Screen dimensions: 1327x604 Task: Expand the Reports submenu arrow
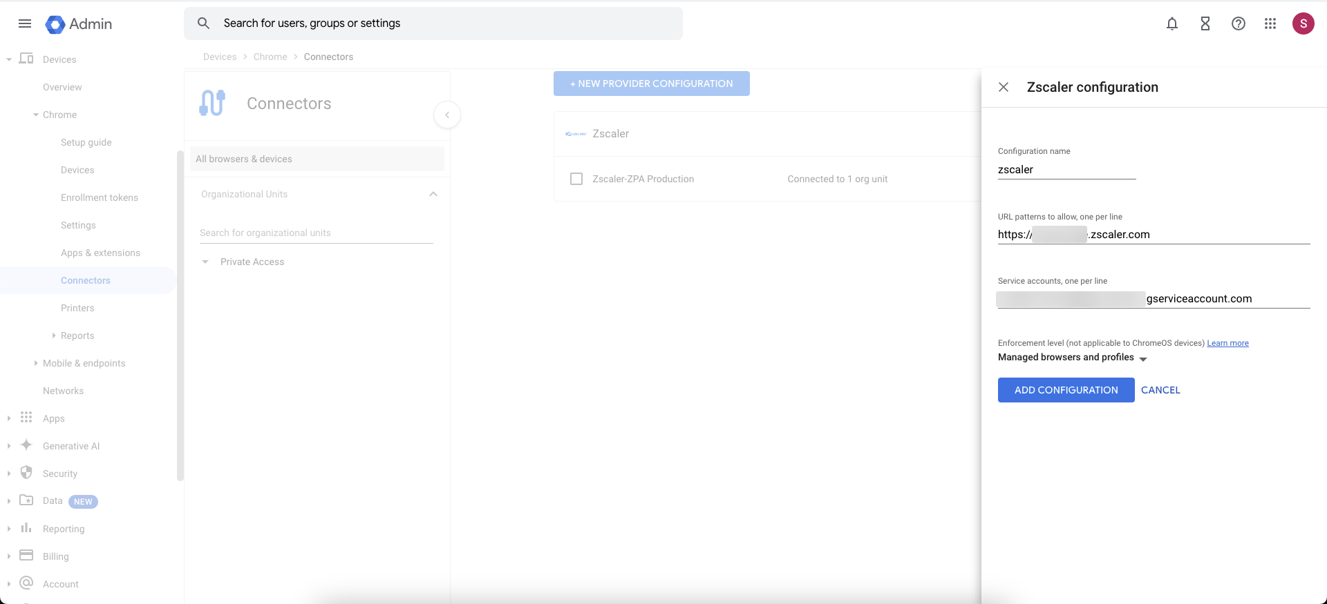tap(54, 335)
